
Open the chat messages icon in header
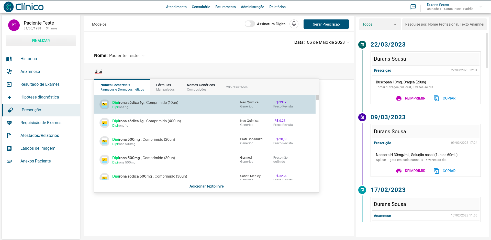(413, 7)
